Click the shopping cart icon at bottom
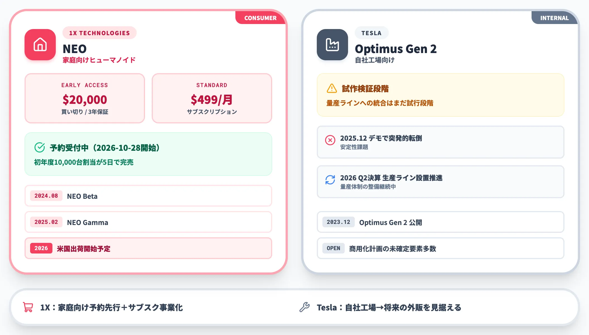The width and height of the screenshot is (589, 335). coord(28,307)
